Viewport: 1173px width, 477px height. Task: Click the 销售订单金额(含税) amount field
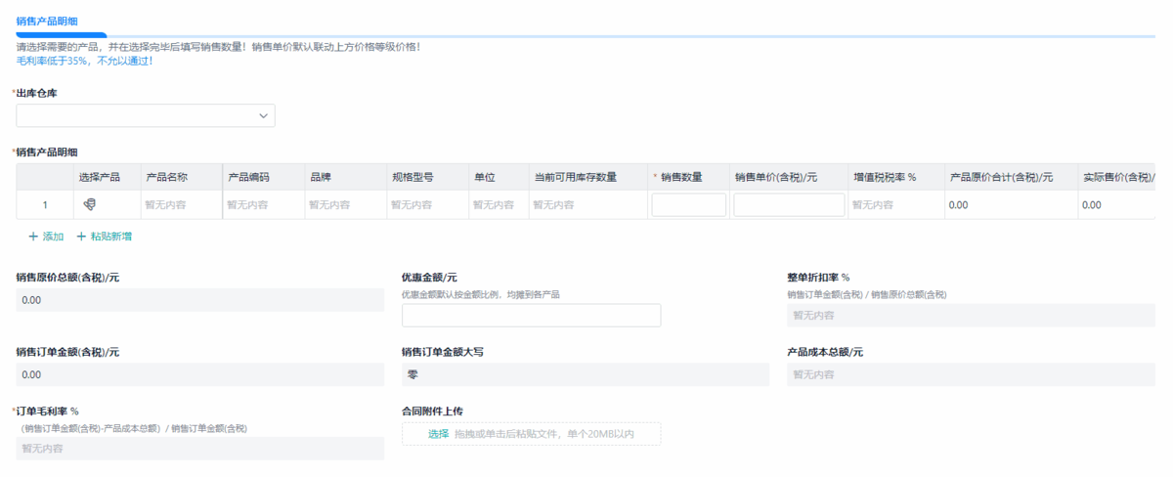point(199,374)
